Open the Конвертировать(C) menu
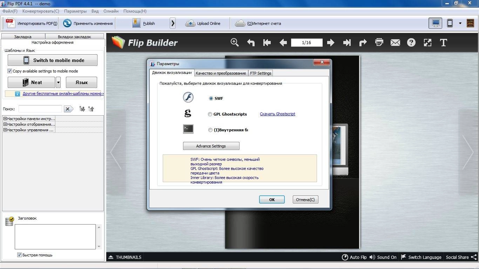479x269 pixels. [41, 11]
